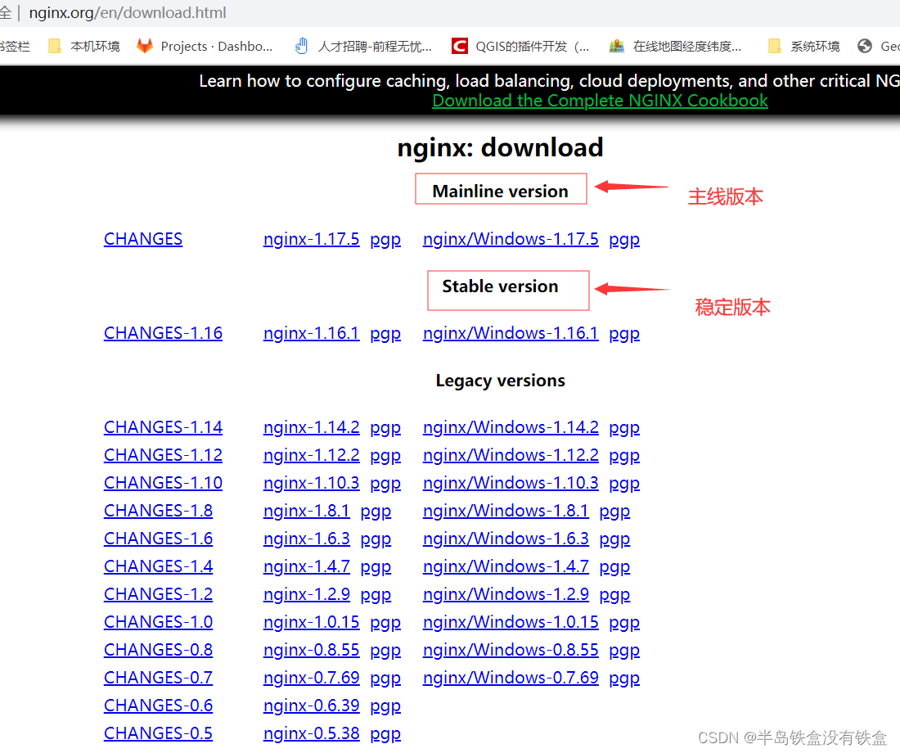Download nginx/Windows-0.8.55

[511, 650]
